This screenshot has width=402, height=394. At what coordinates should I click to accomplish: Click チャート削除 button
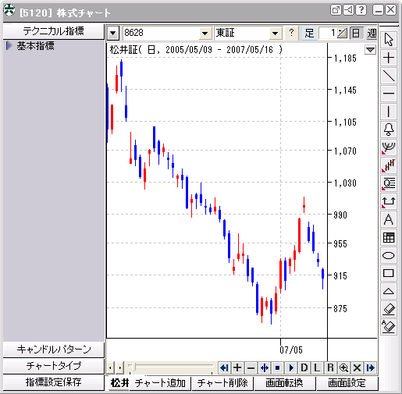click(x=222, y=383)
